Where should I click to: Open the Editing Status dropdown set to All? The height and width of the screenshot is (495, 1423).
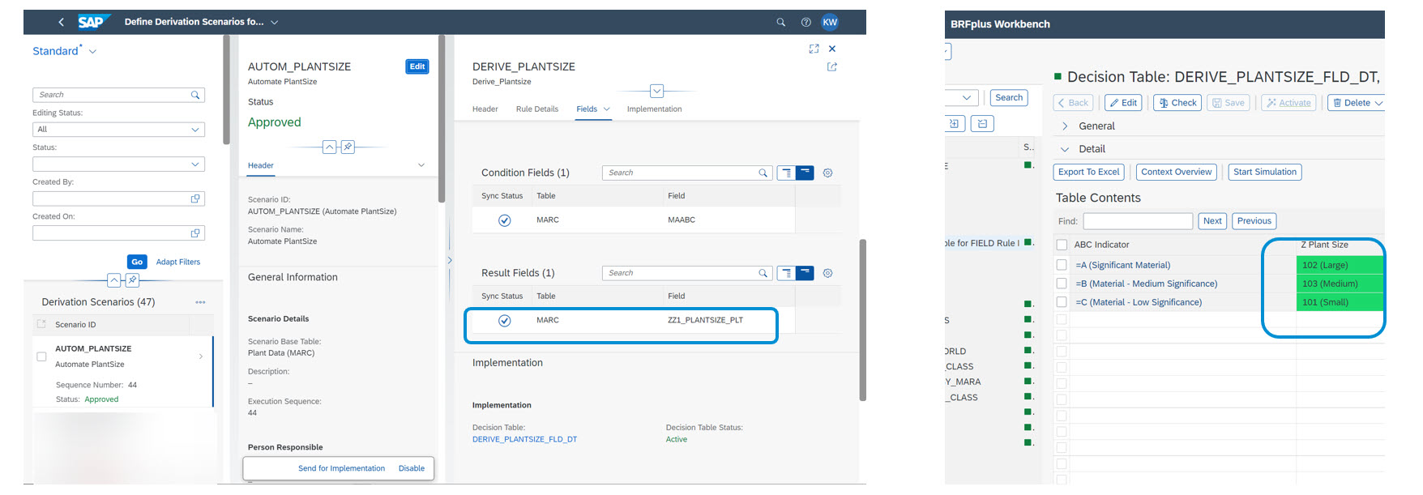(194, 130)
